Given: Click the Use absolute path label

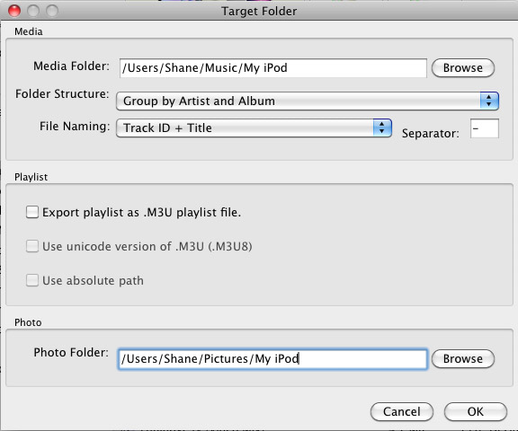Looking at the screenshot, I should click(94, 281).
